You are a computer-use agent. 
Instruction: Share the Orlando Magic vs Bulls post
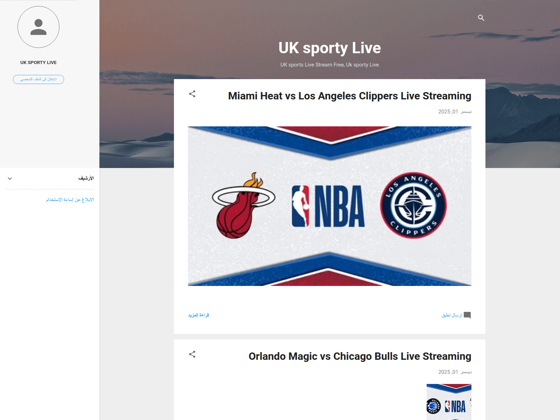coord(192,354)
